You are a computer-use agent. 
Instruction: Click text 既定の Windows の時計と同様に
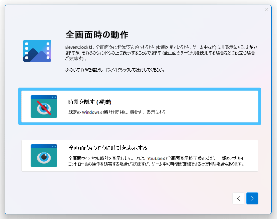[x=98, y=112]
